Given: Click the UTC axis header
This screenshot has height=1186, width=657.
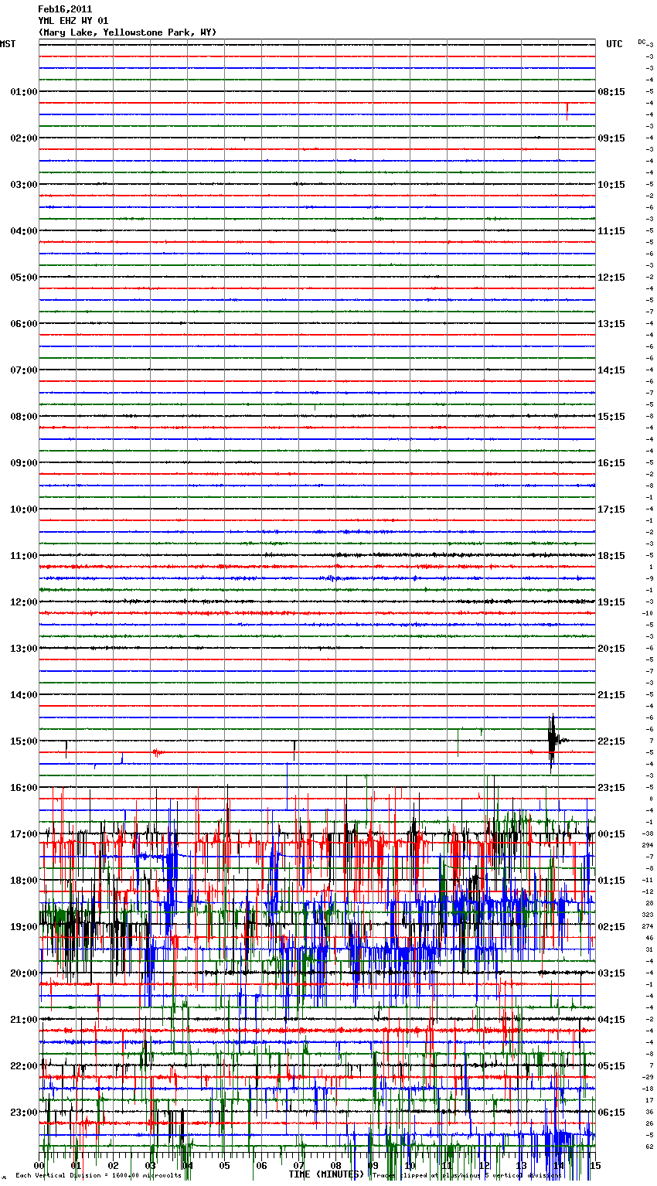Looking at the screenshot, I should click(x=614, y=45).
